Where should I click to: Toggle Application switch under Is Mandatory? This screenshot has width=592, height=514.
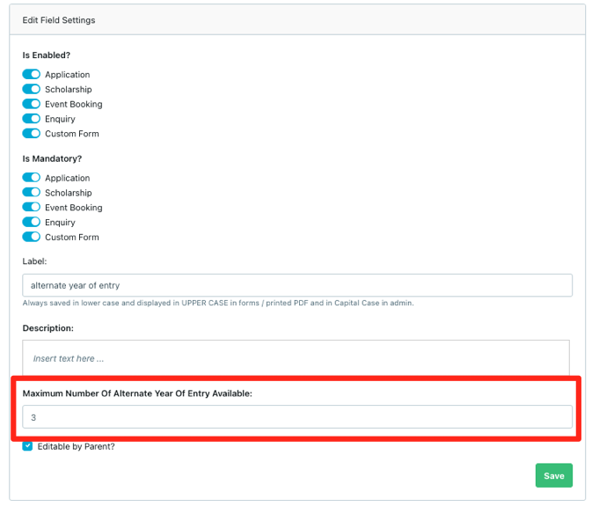32,178
